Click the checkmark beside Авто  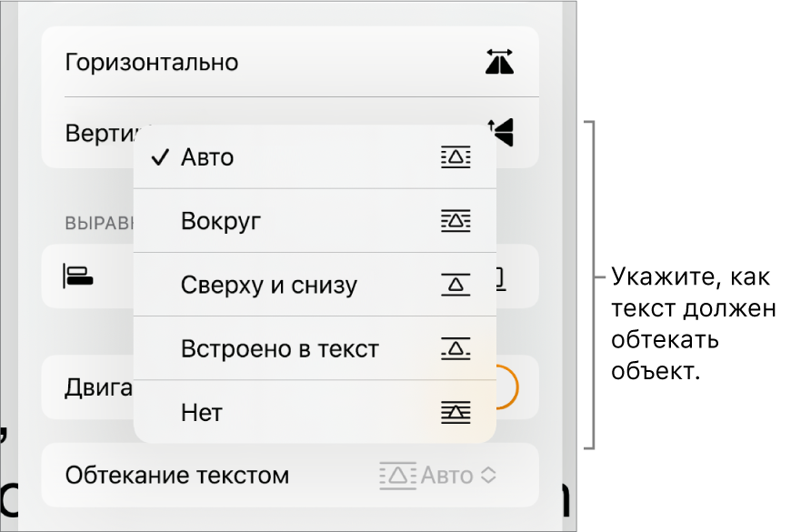(161, 157)
